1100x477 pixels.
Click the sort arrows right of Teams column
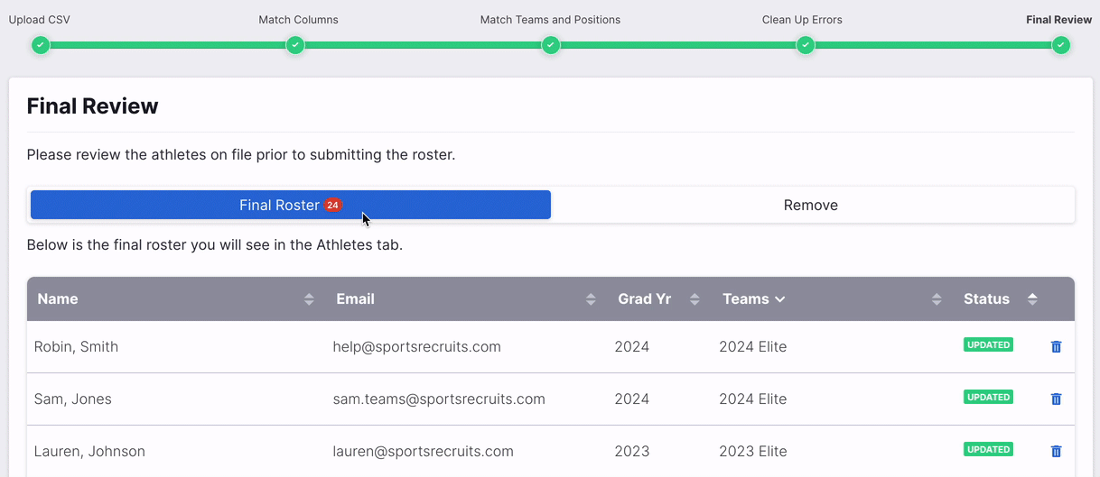pyautogui.click(x=937, y=299)
